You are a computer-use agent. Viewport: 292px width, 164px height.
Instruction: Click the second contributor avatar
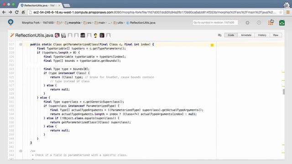(x=63, y=35)
